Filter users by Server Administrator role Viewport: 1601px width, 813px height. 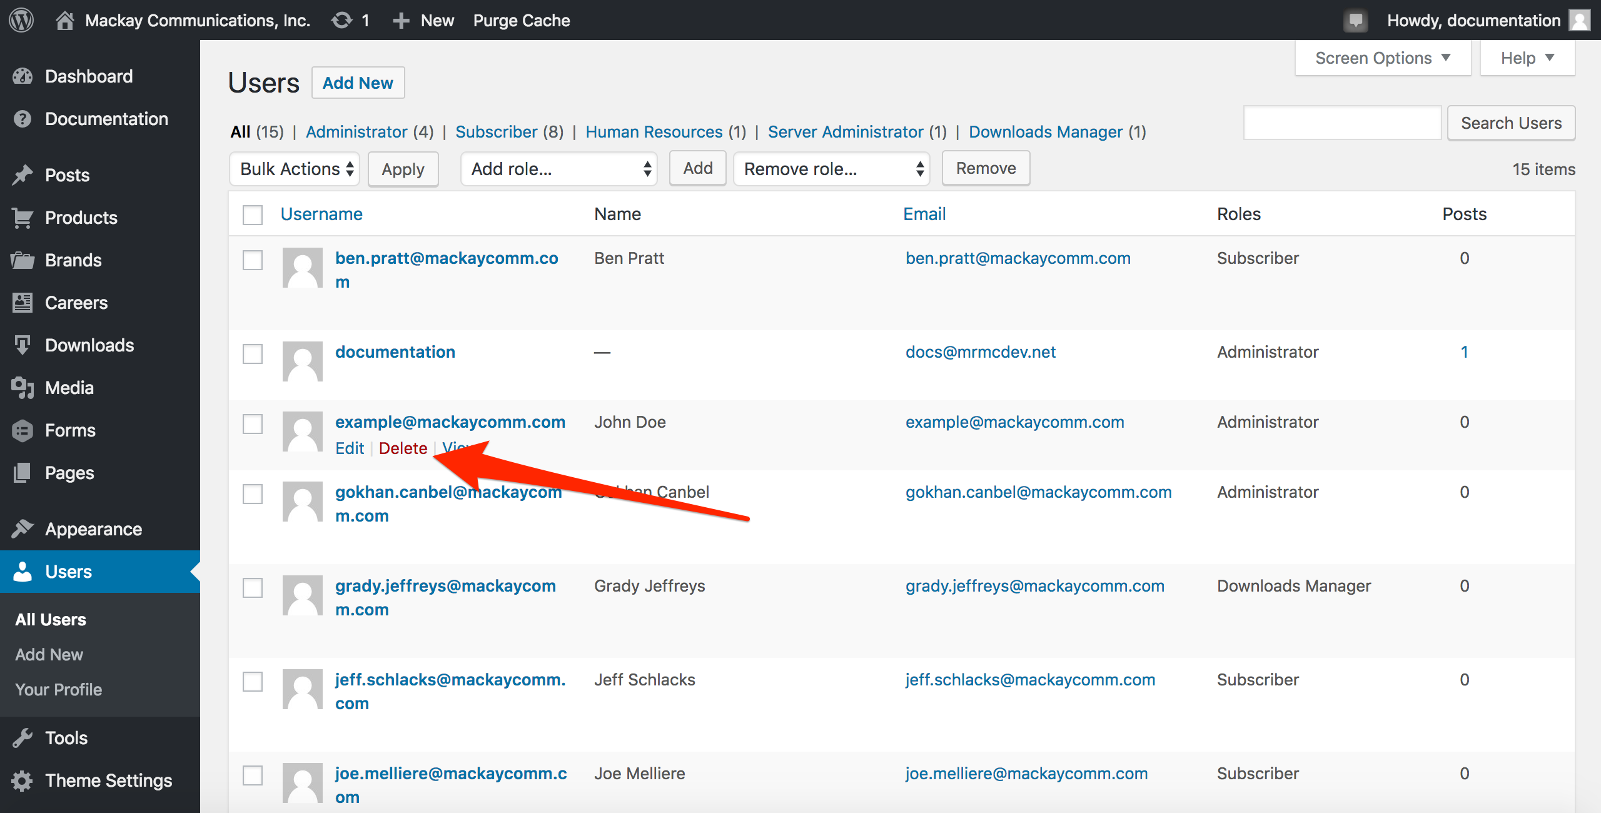[x=846, y=132]
